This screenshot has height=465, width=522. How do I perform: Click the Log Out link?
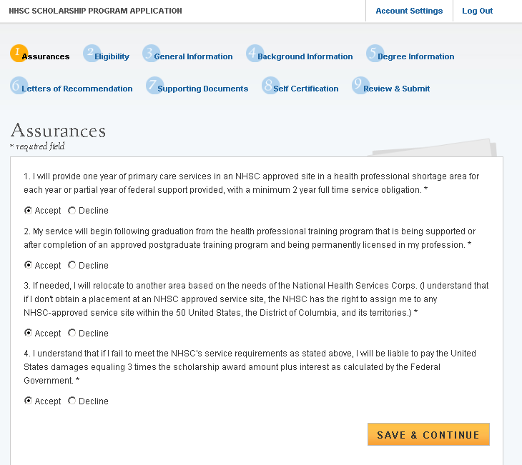477,11
